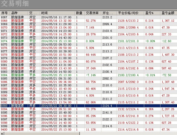Viewport: 177px width, 135px height.
Task: Click opening price 2111.2
Action: (107, 99)
